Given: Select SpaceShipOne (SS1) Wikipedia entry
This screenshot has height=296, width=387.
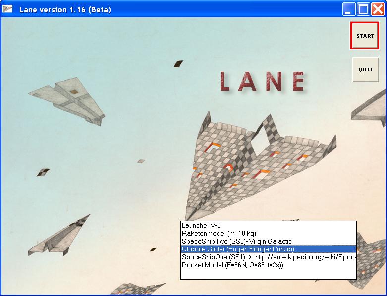Looking at the screenshot, I should point(268,257).
